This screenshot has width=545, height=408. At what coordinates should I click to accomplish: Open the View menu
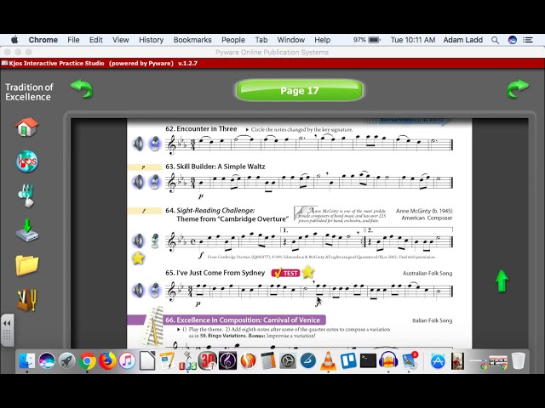click(121, 40)
